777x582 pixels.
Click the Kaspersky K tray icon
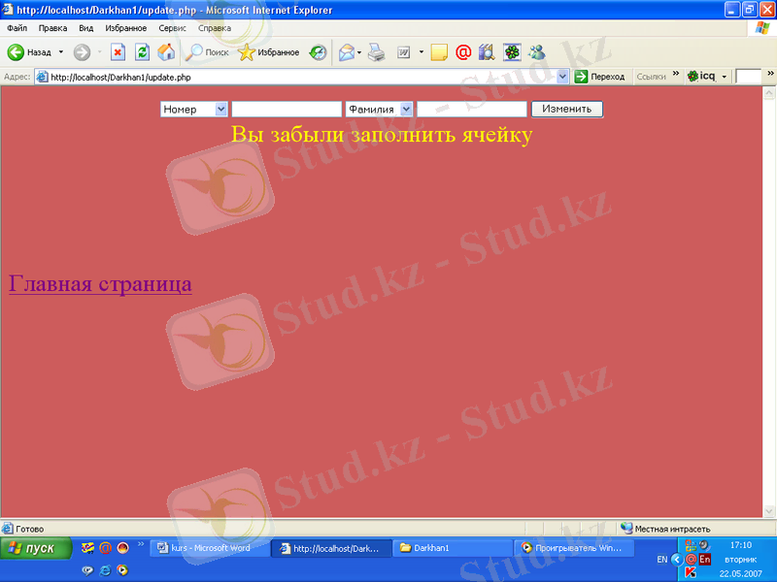point(690,572)
